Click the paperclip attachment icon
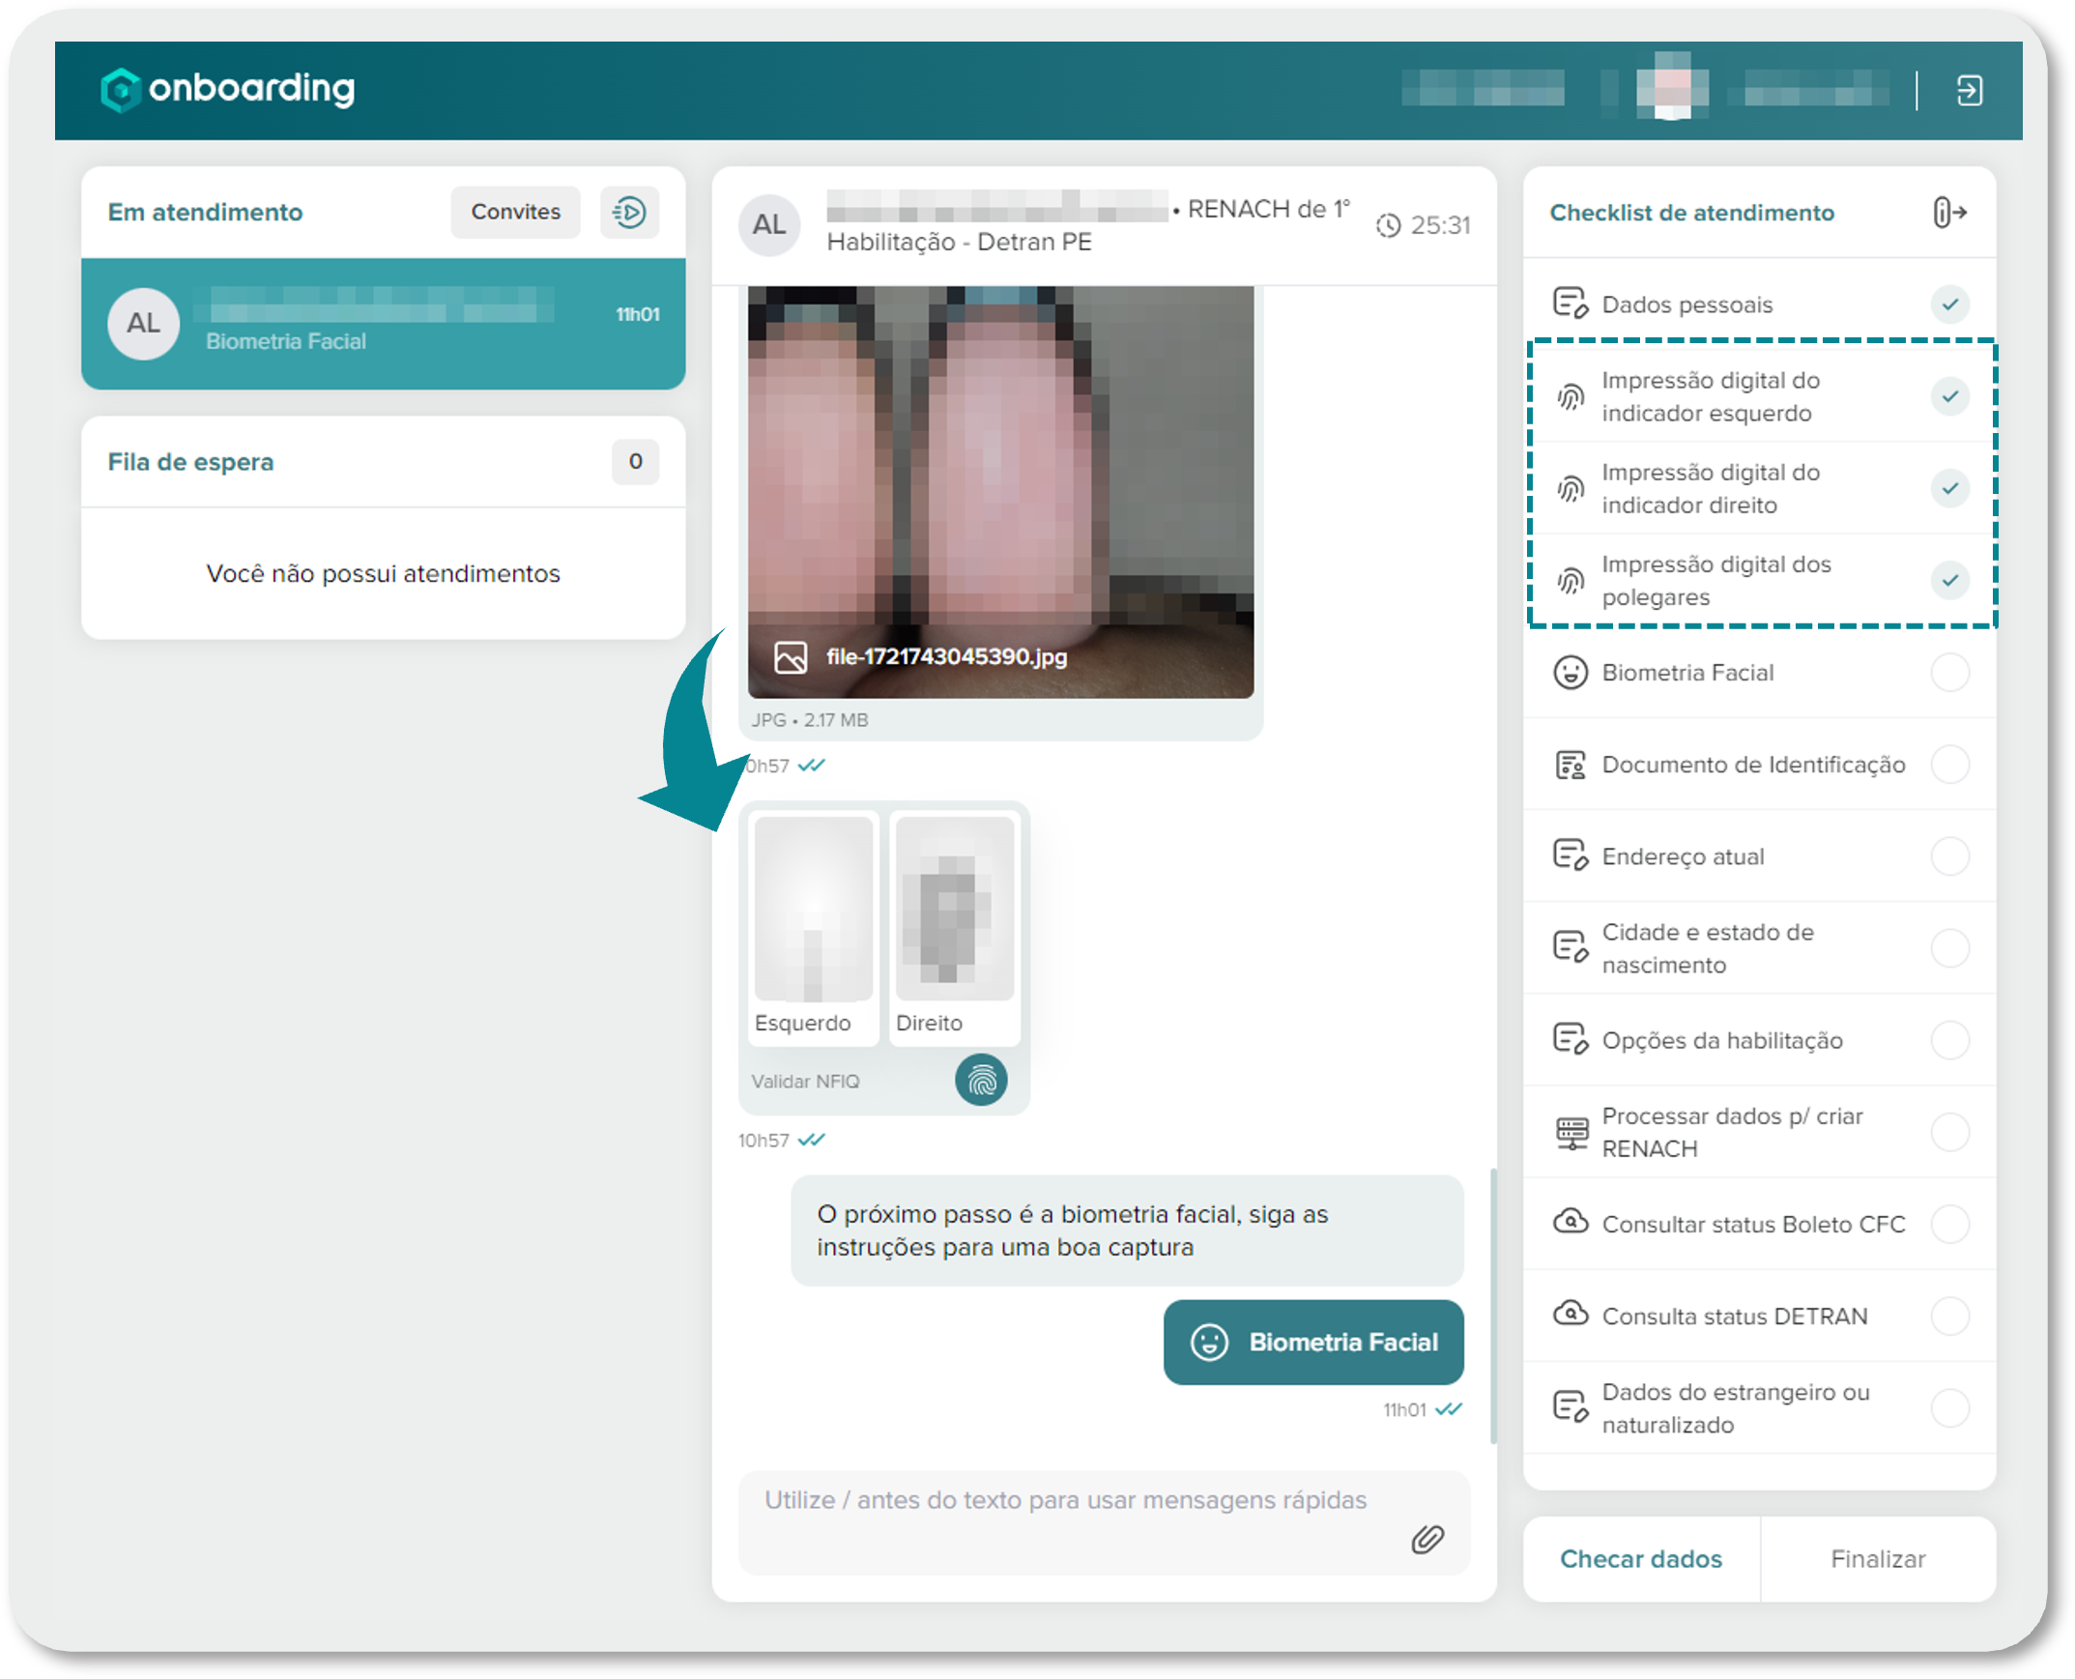This screenshot has width=2075, height=1679. 1427,1539
